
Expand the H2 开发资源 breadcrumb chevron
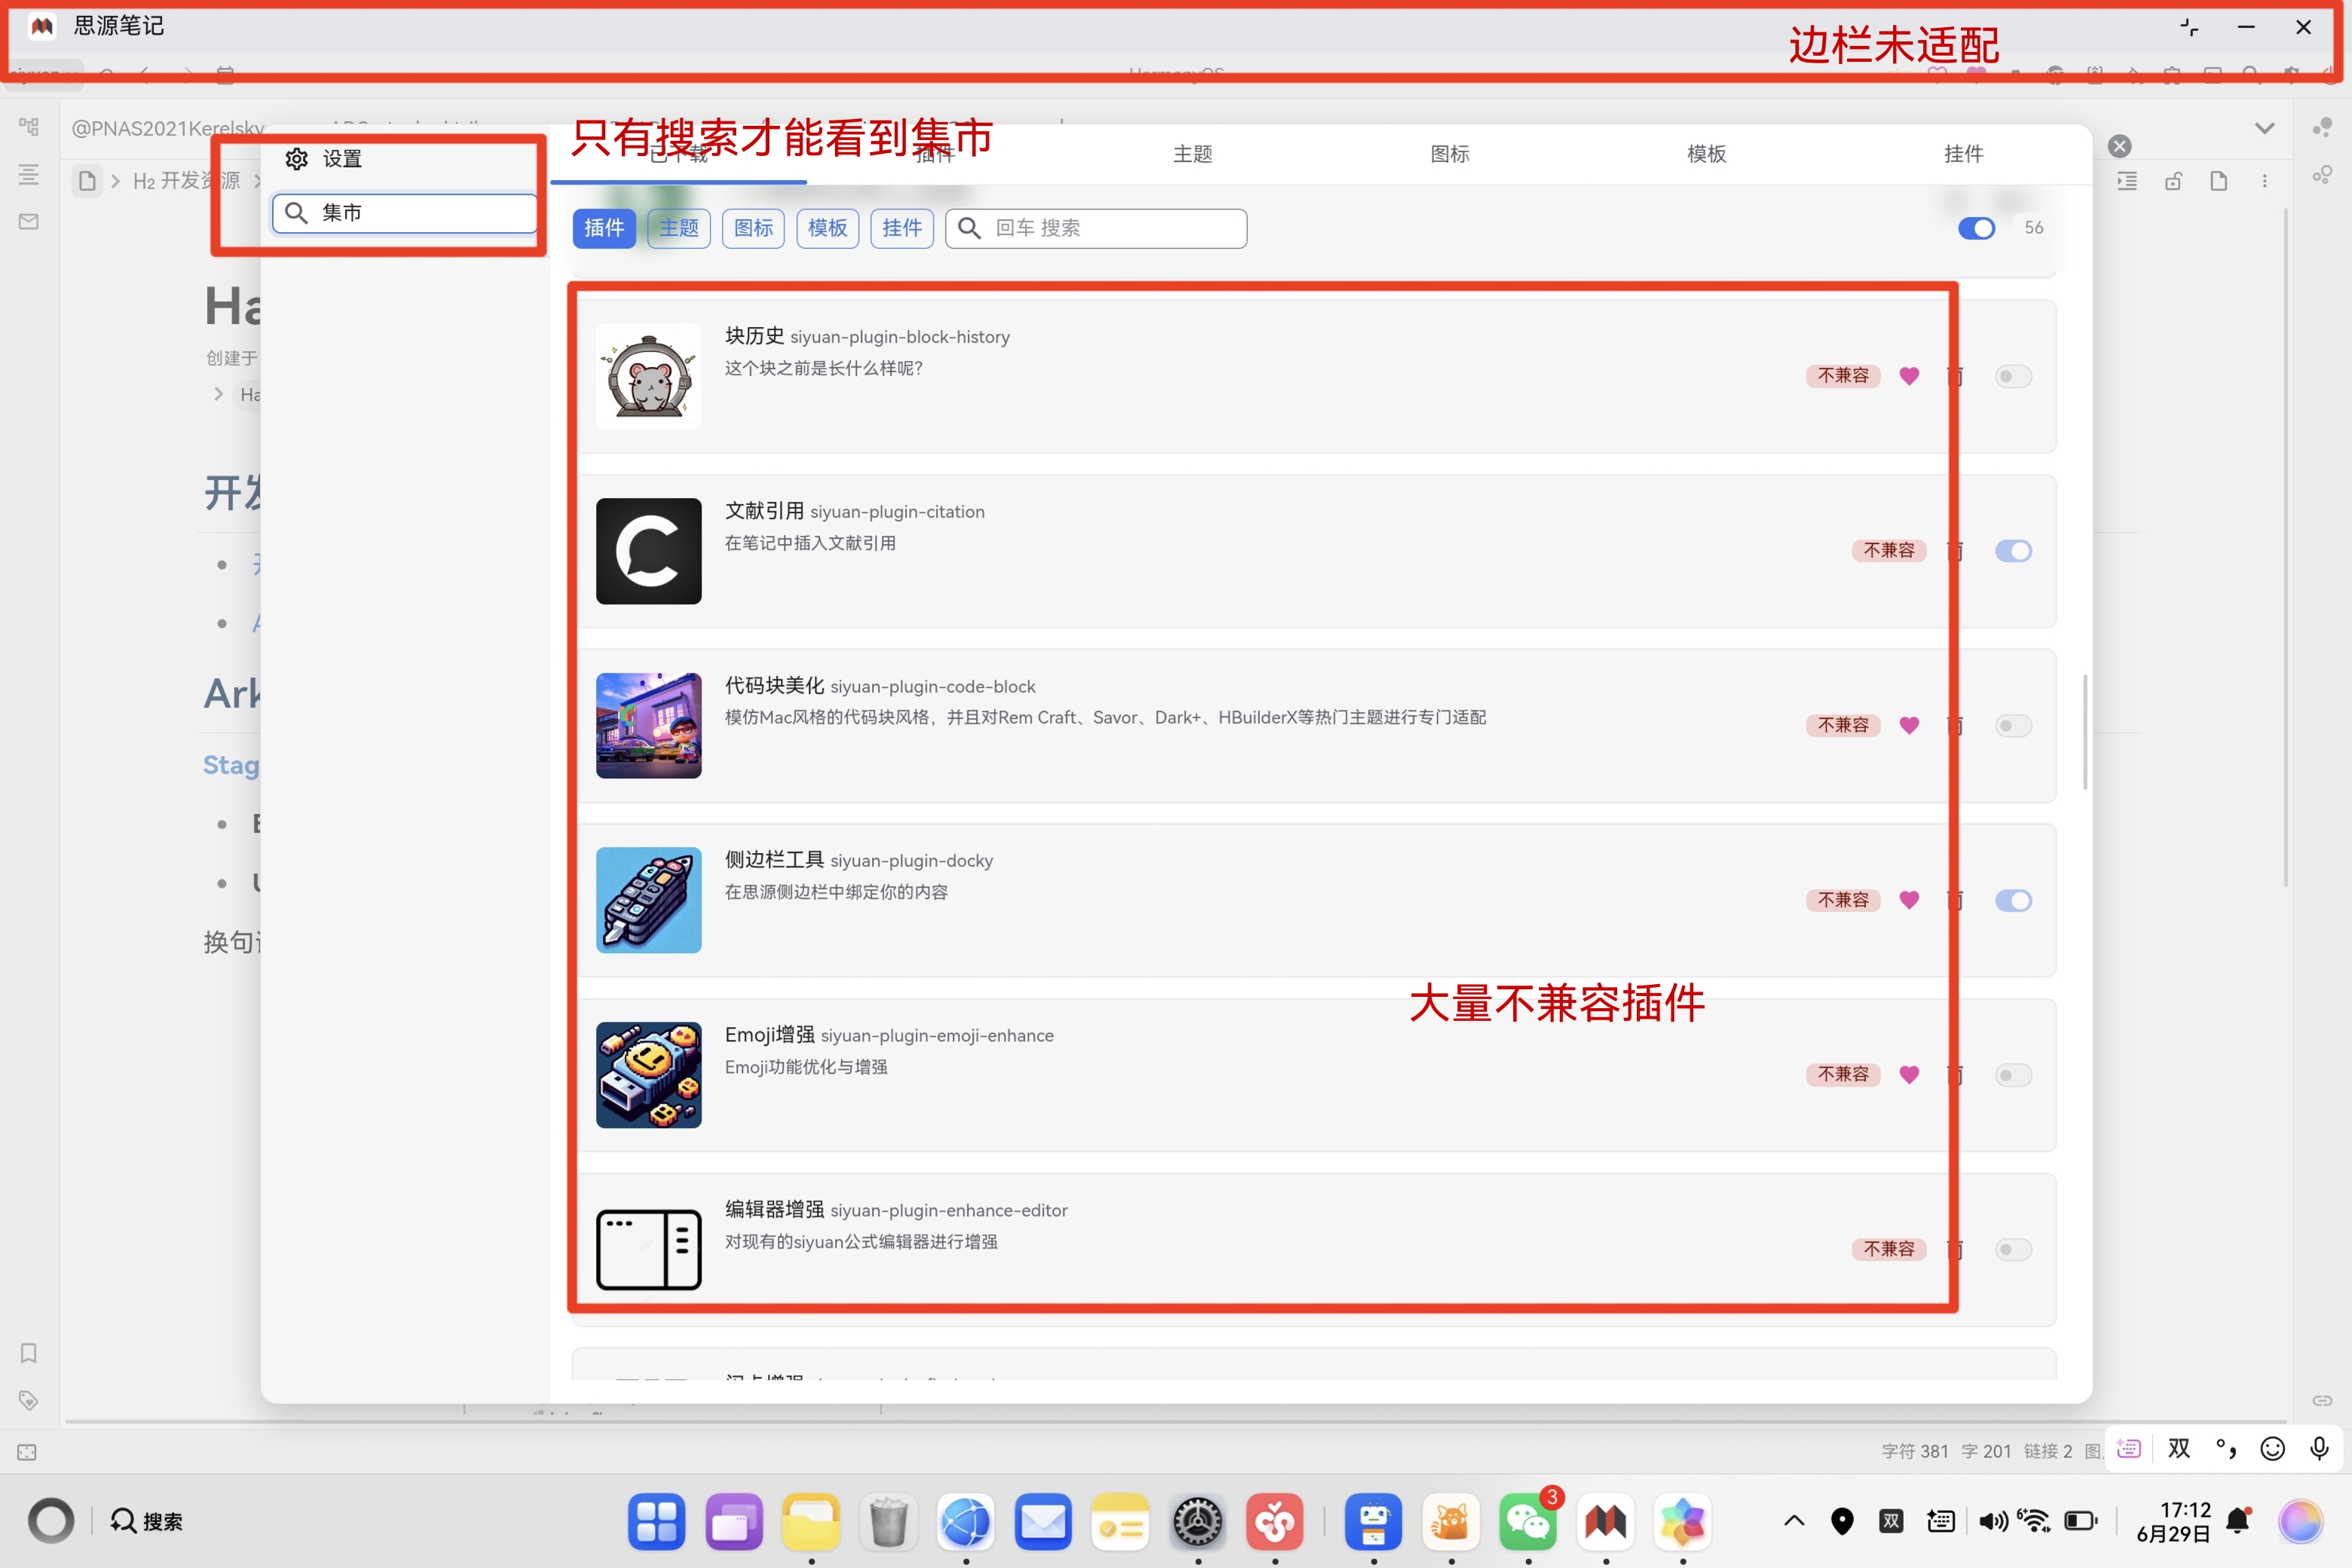pos(257,181)
